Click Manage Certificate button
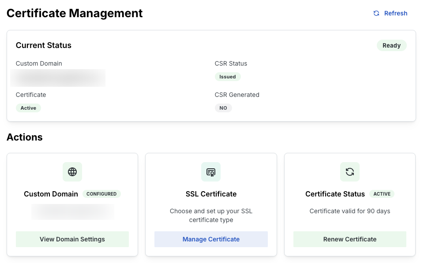This screenshot has width=424, height=263. pyautogui.click(x=211, y=239)
